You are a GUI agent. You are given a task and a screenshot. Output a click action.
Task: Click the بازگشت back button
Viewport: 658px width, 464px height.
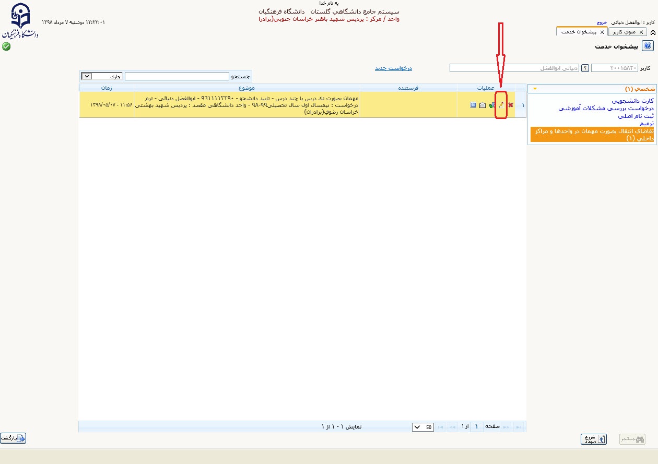(13, 438)
